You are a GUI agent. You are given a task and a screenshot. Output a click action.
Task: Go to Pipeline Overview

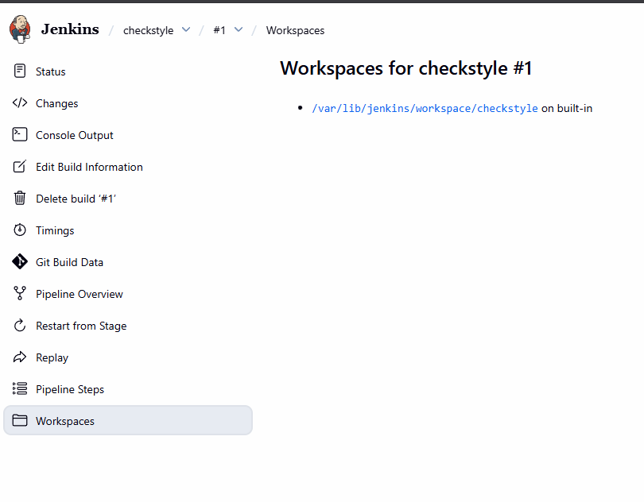tap(128, 293)
